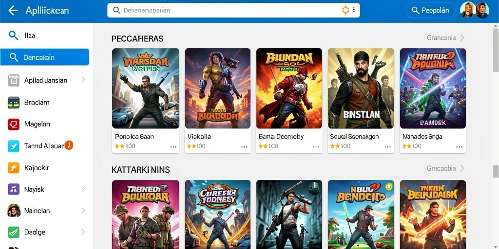Screen dimensions: 499x249
Task: Expand the Nainclan sidebar chevron
Action: click(83, 210)
